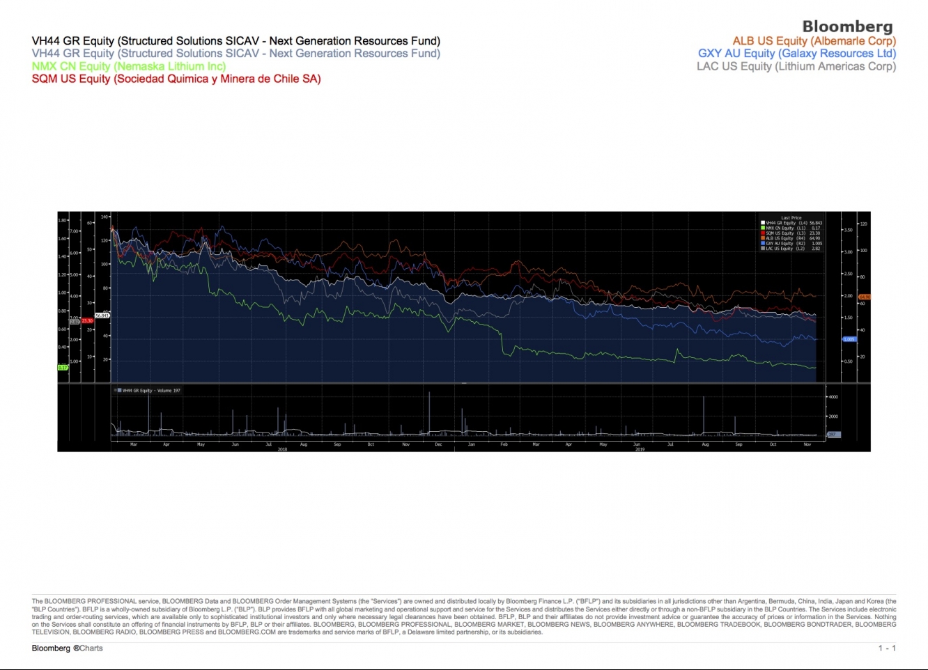
Task: Click the SQM US Equity title in red
Action: tap(176, 79)
